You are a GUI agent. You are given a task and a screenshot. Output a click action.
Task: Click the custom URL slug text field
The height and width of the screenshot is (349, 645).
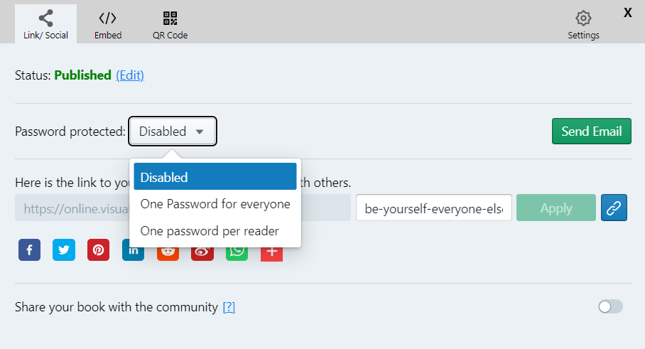click(433, 208)
